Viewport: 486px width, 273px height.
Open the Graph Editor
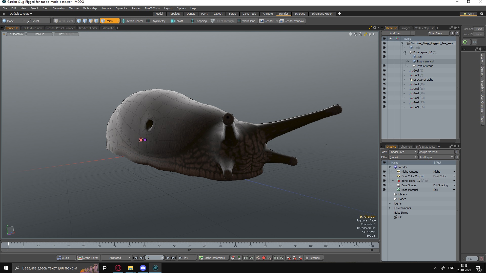[88, 258]
